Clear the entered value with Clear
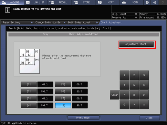Viewport: 167px width, 125px height. click(115, 95)
